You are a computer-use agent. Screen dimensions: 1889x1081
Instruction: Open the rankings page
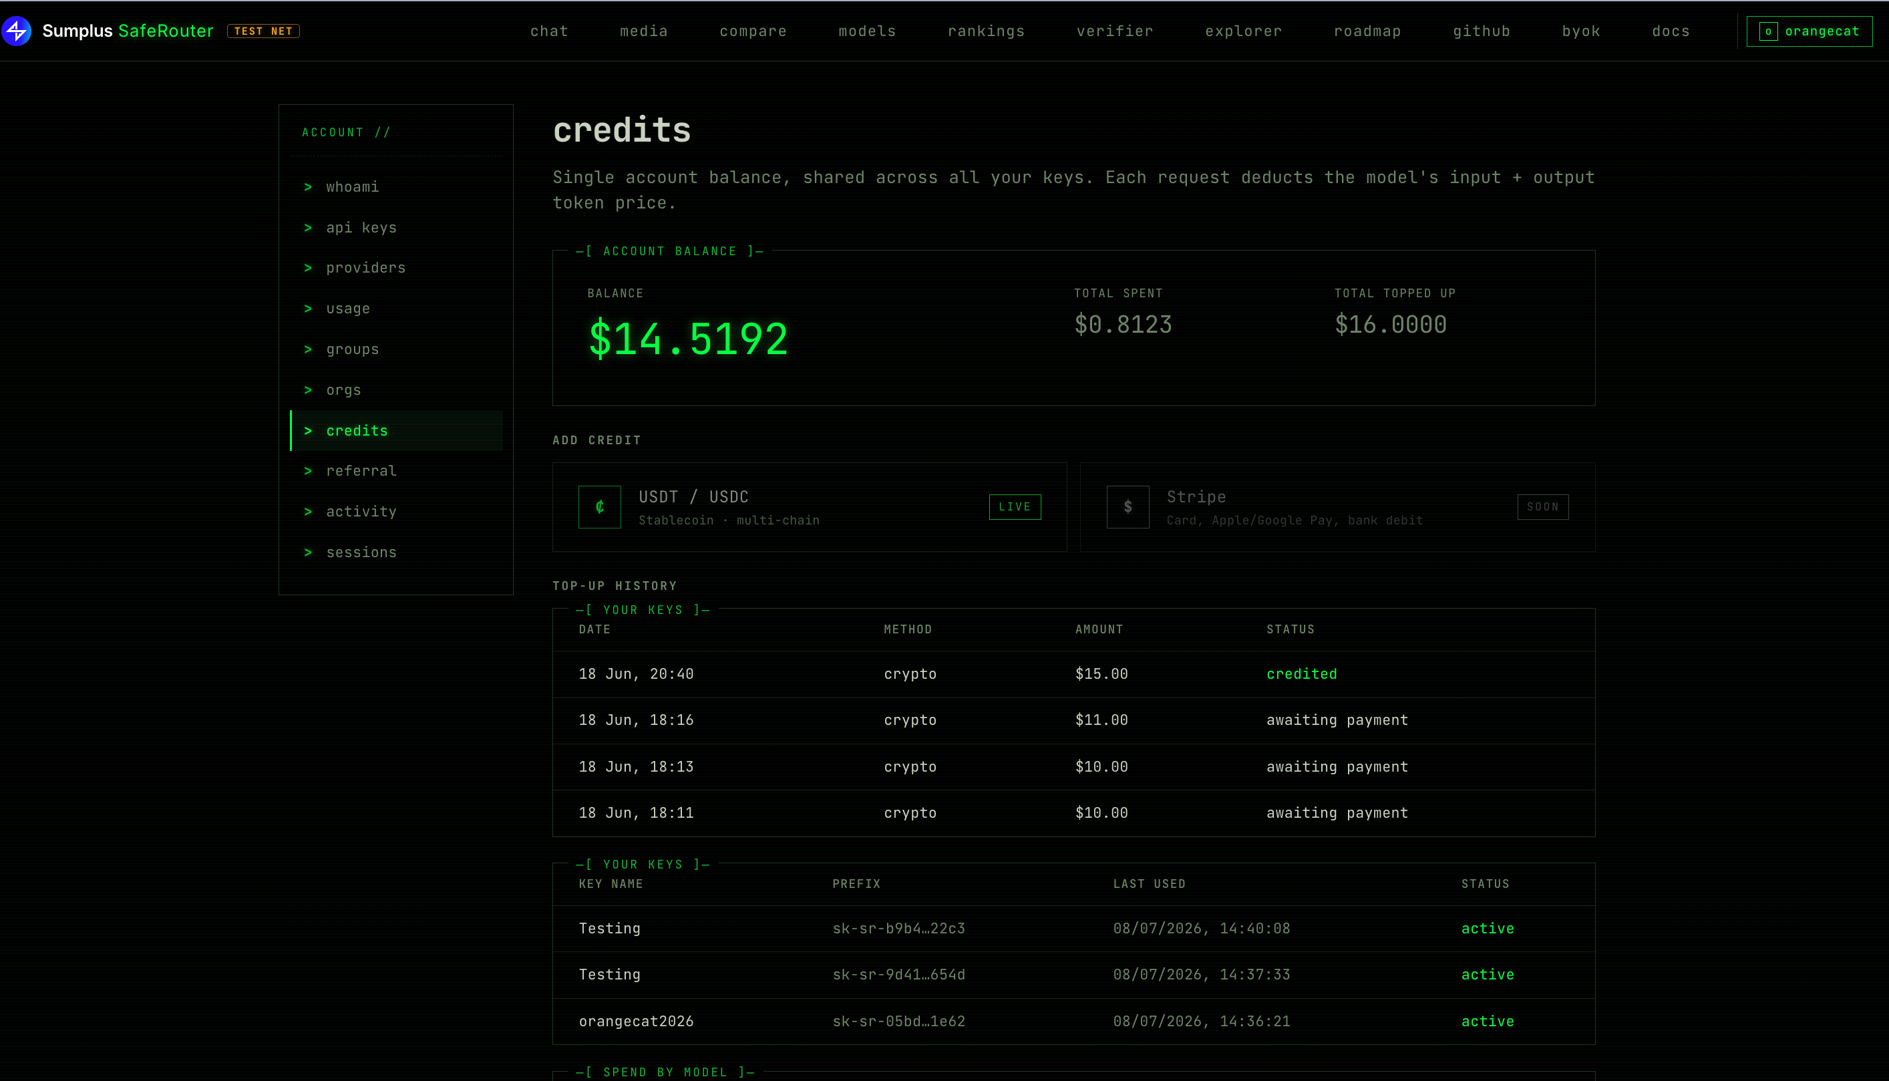tap(986, 31)
